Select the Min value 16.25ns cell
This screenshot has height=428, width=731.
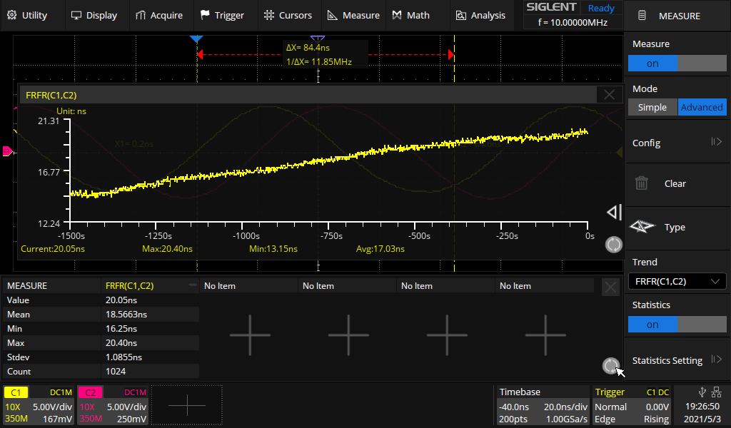(x=150, y=328)
